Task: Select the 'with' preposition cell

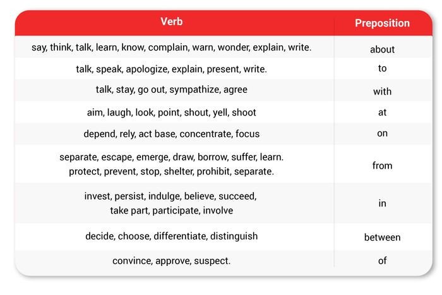Action: pos(382,92)
